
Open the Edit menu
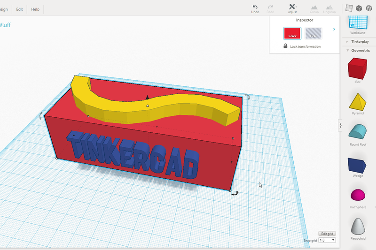(x=19, y=9)
